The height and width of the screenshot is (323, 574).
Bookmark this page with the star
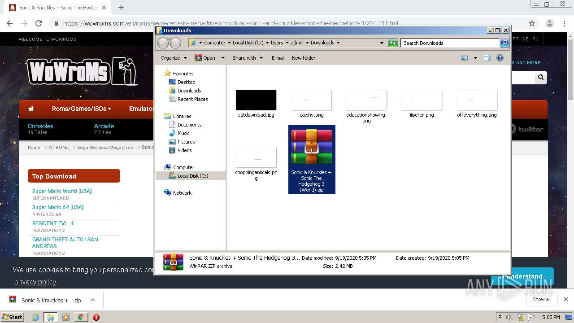(x=532, y=23)
